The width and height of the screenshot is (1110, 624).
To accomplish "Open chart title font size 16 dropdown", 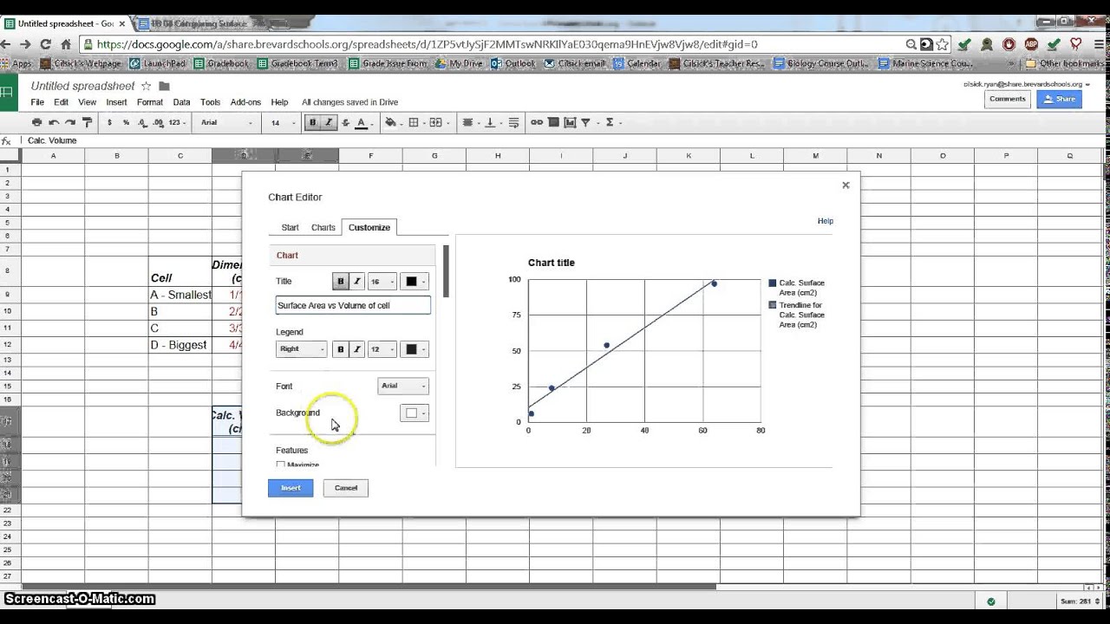I will (x=382, y=281).
